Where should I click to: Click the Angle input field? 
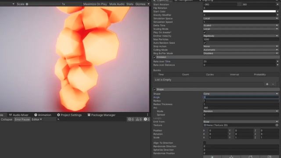[241, 97]
